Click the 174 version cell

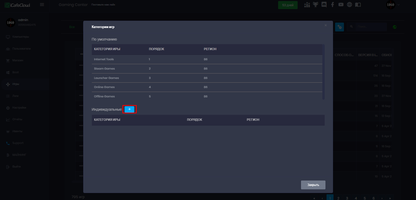pos(375,76)
